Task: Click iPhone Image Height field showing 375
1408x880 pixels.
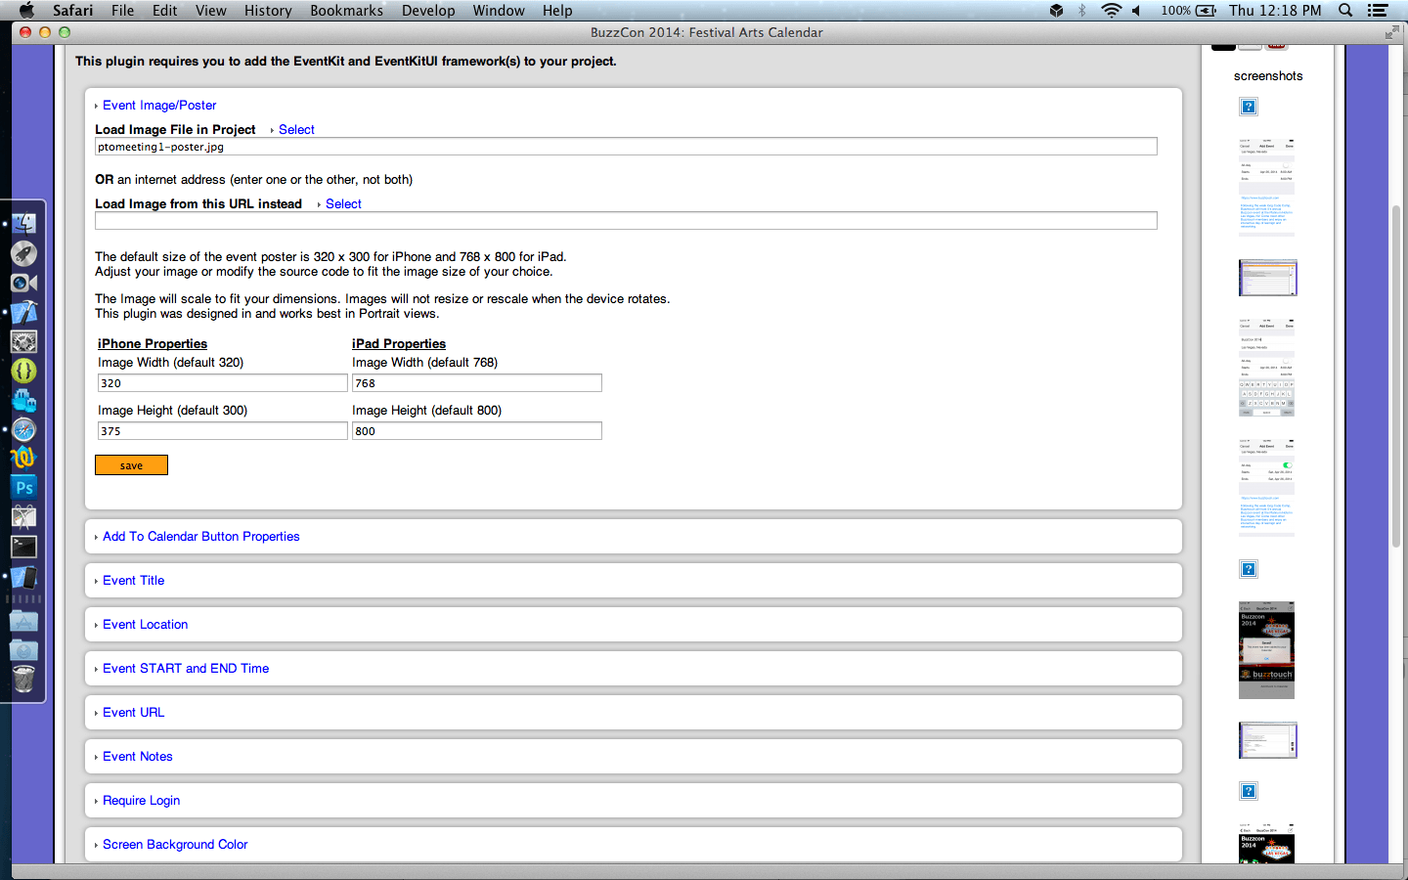Action: [x=223, y=431]
